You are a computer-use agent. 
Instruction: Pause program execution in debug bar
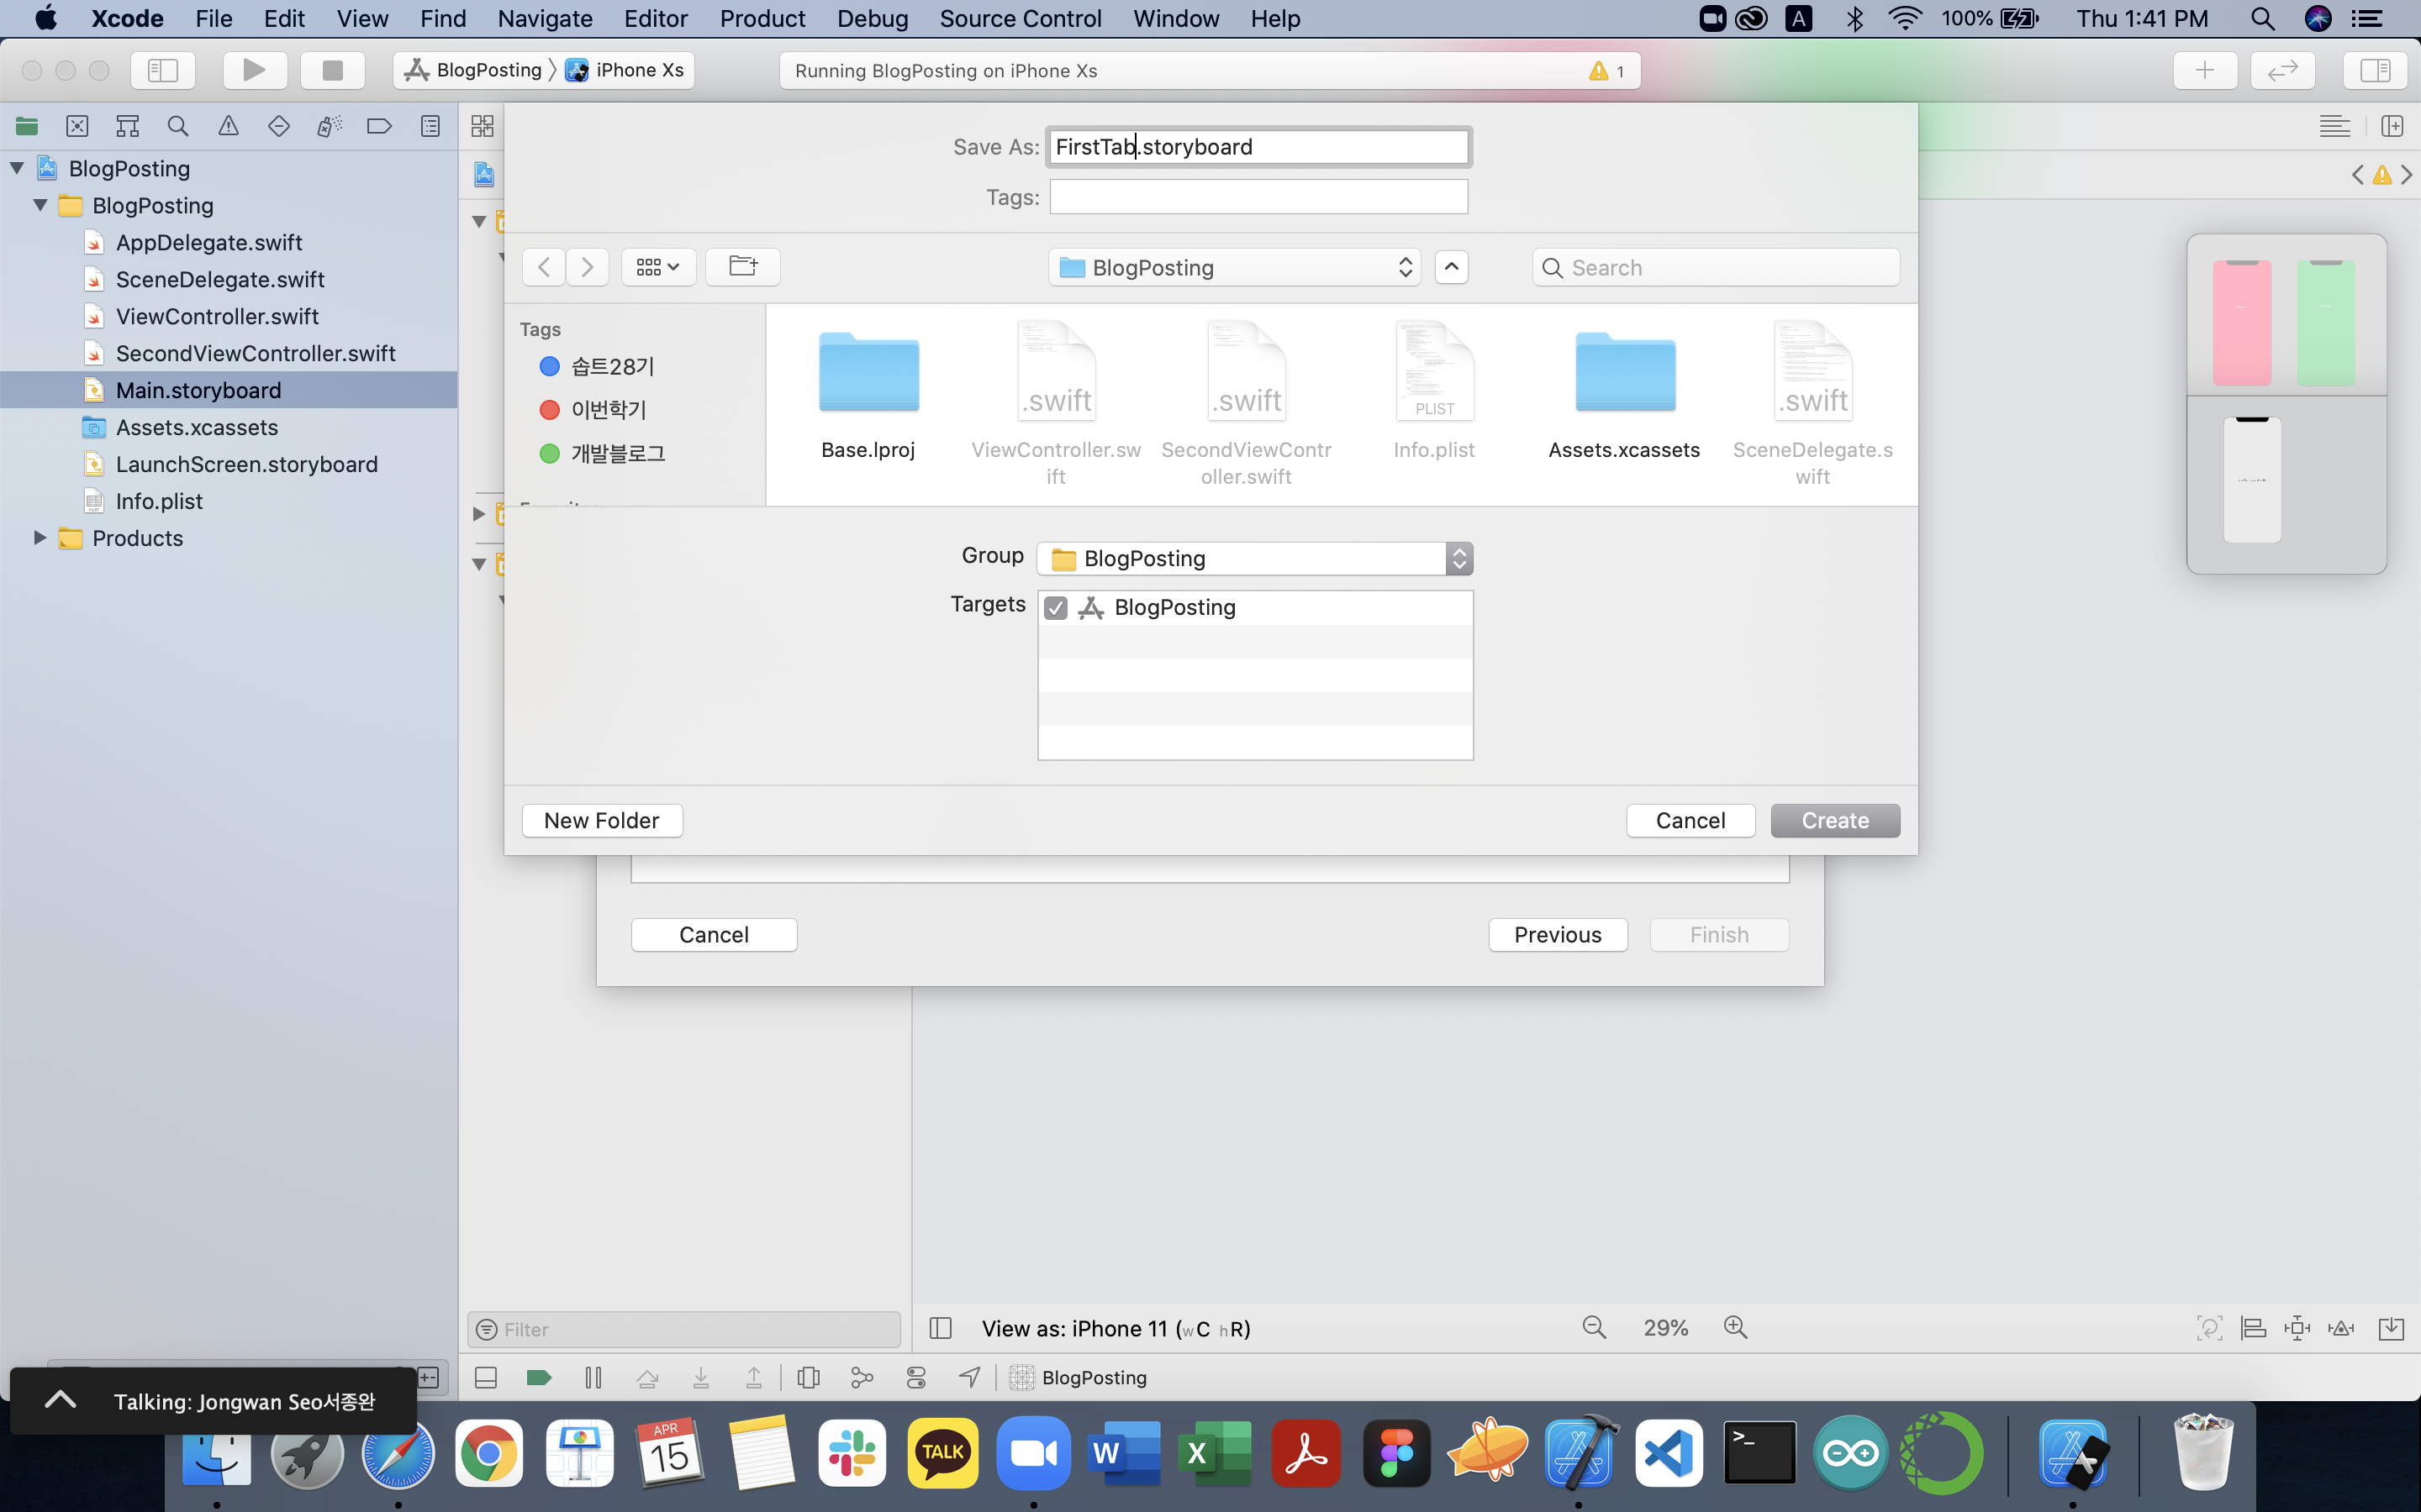coord(593,1378)
